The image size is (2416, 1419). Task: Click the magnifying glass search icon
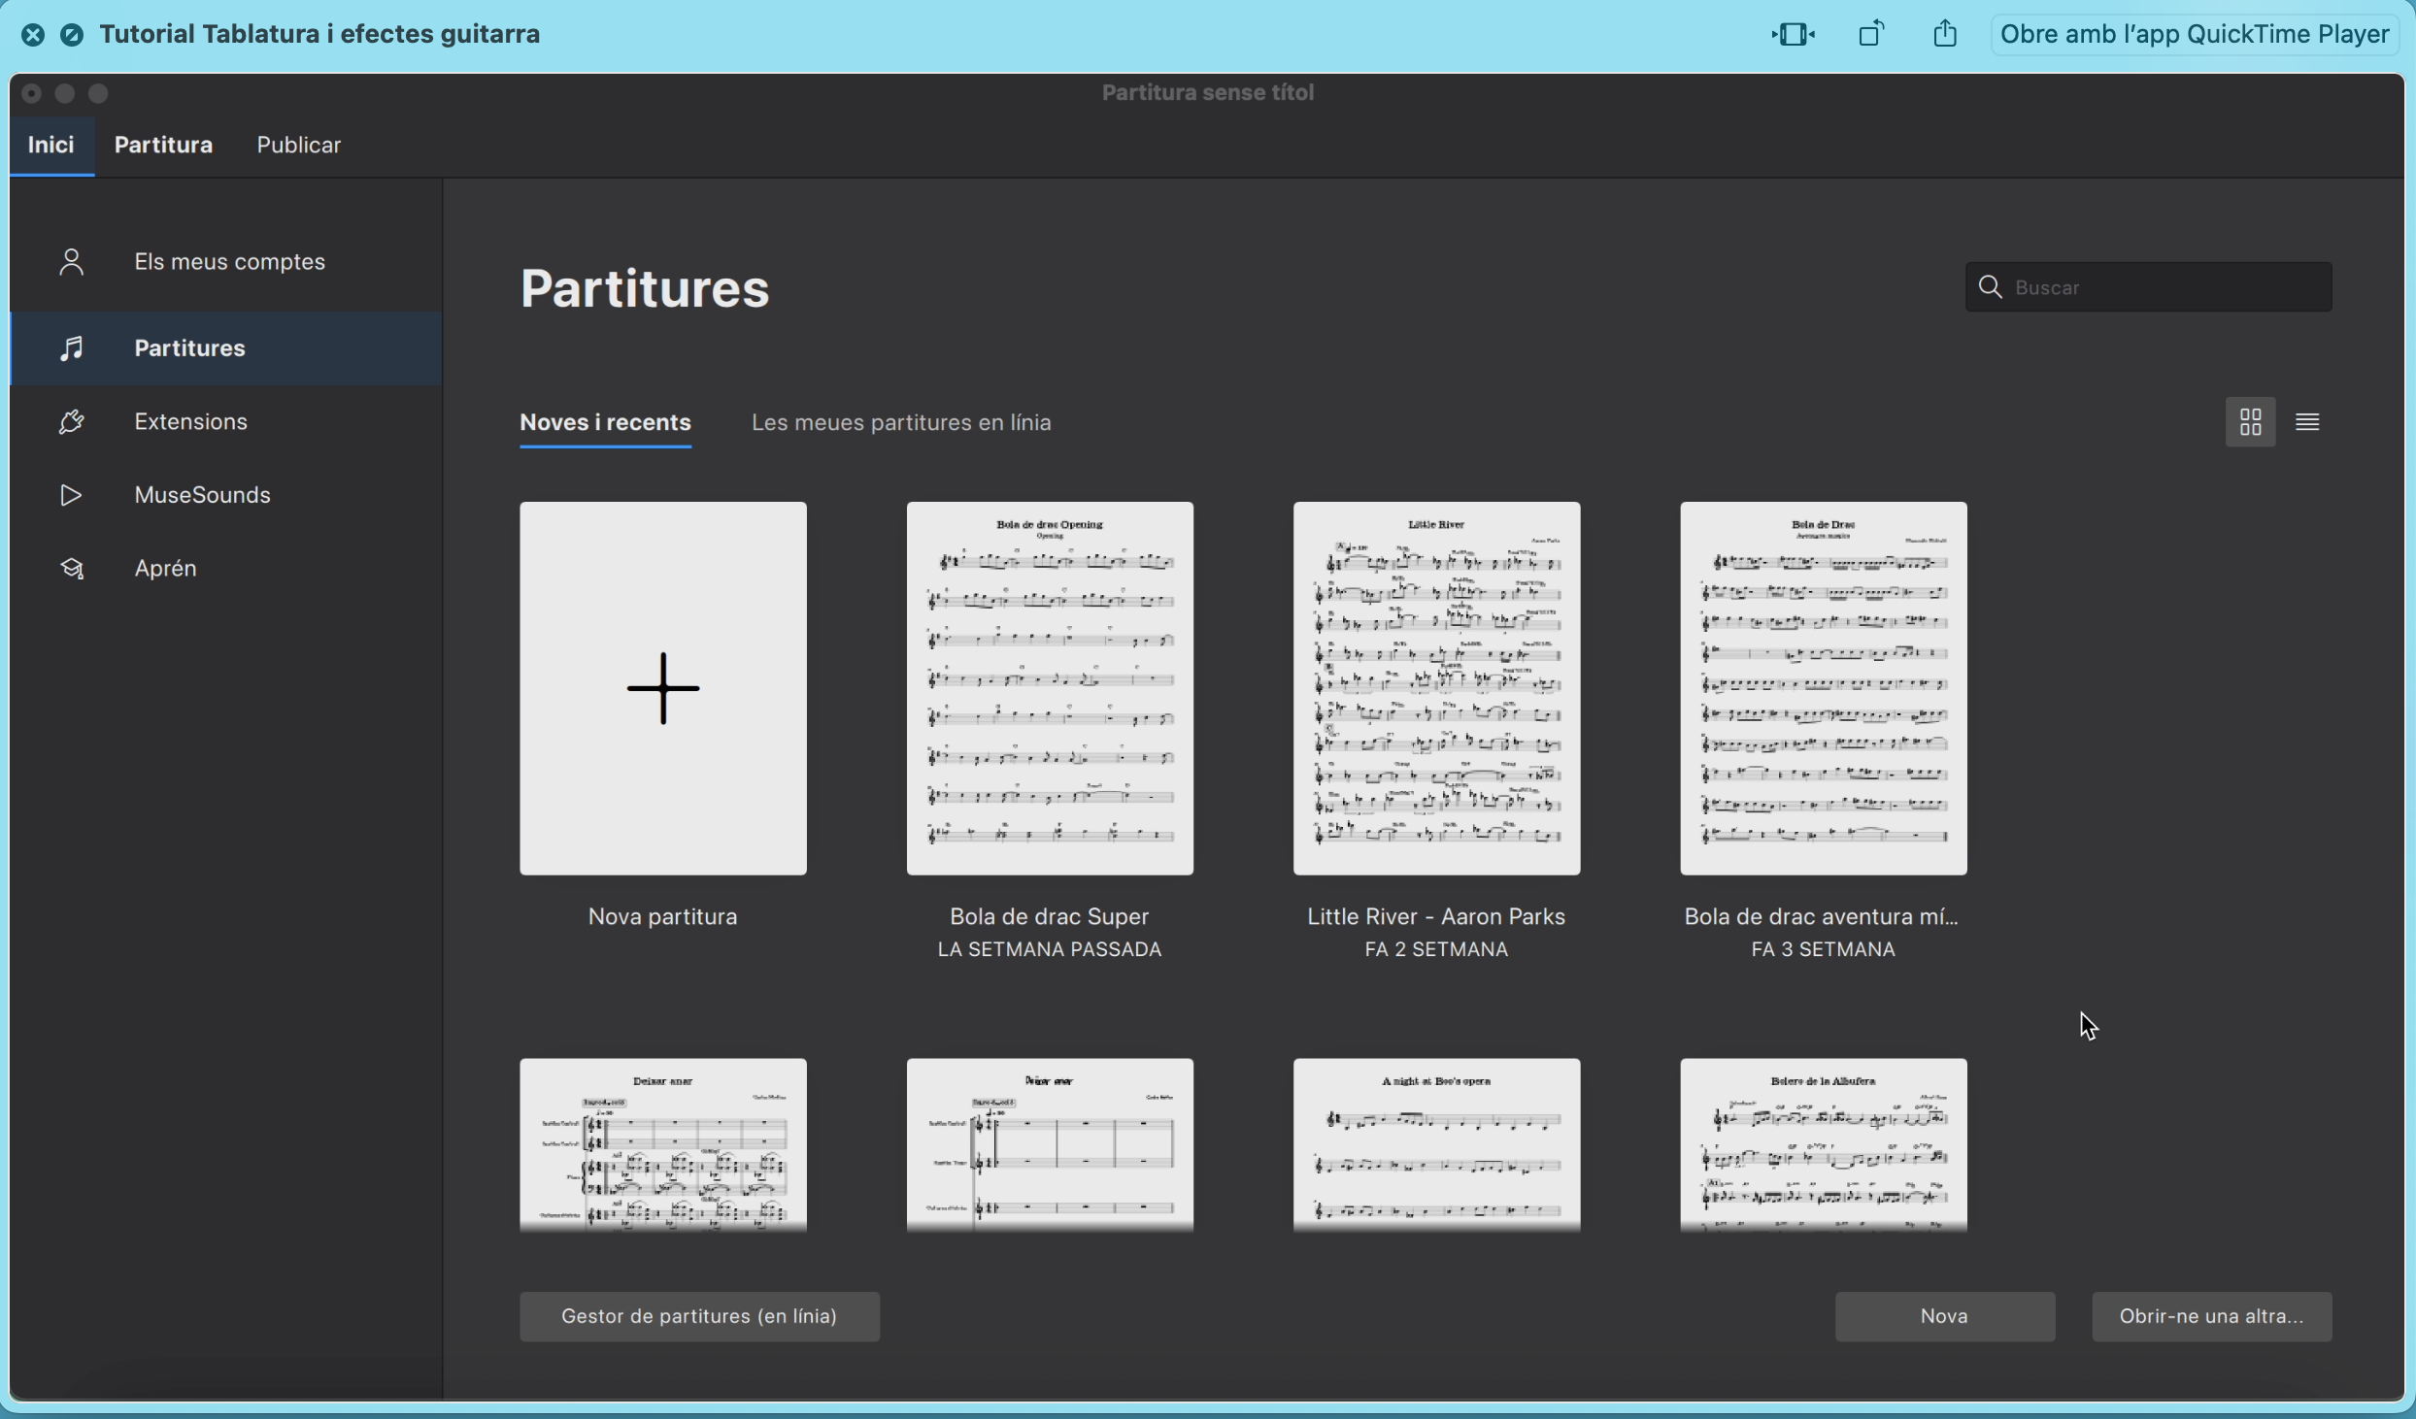click(x=1990, y=287)
